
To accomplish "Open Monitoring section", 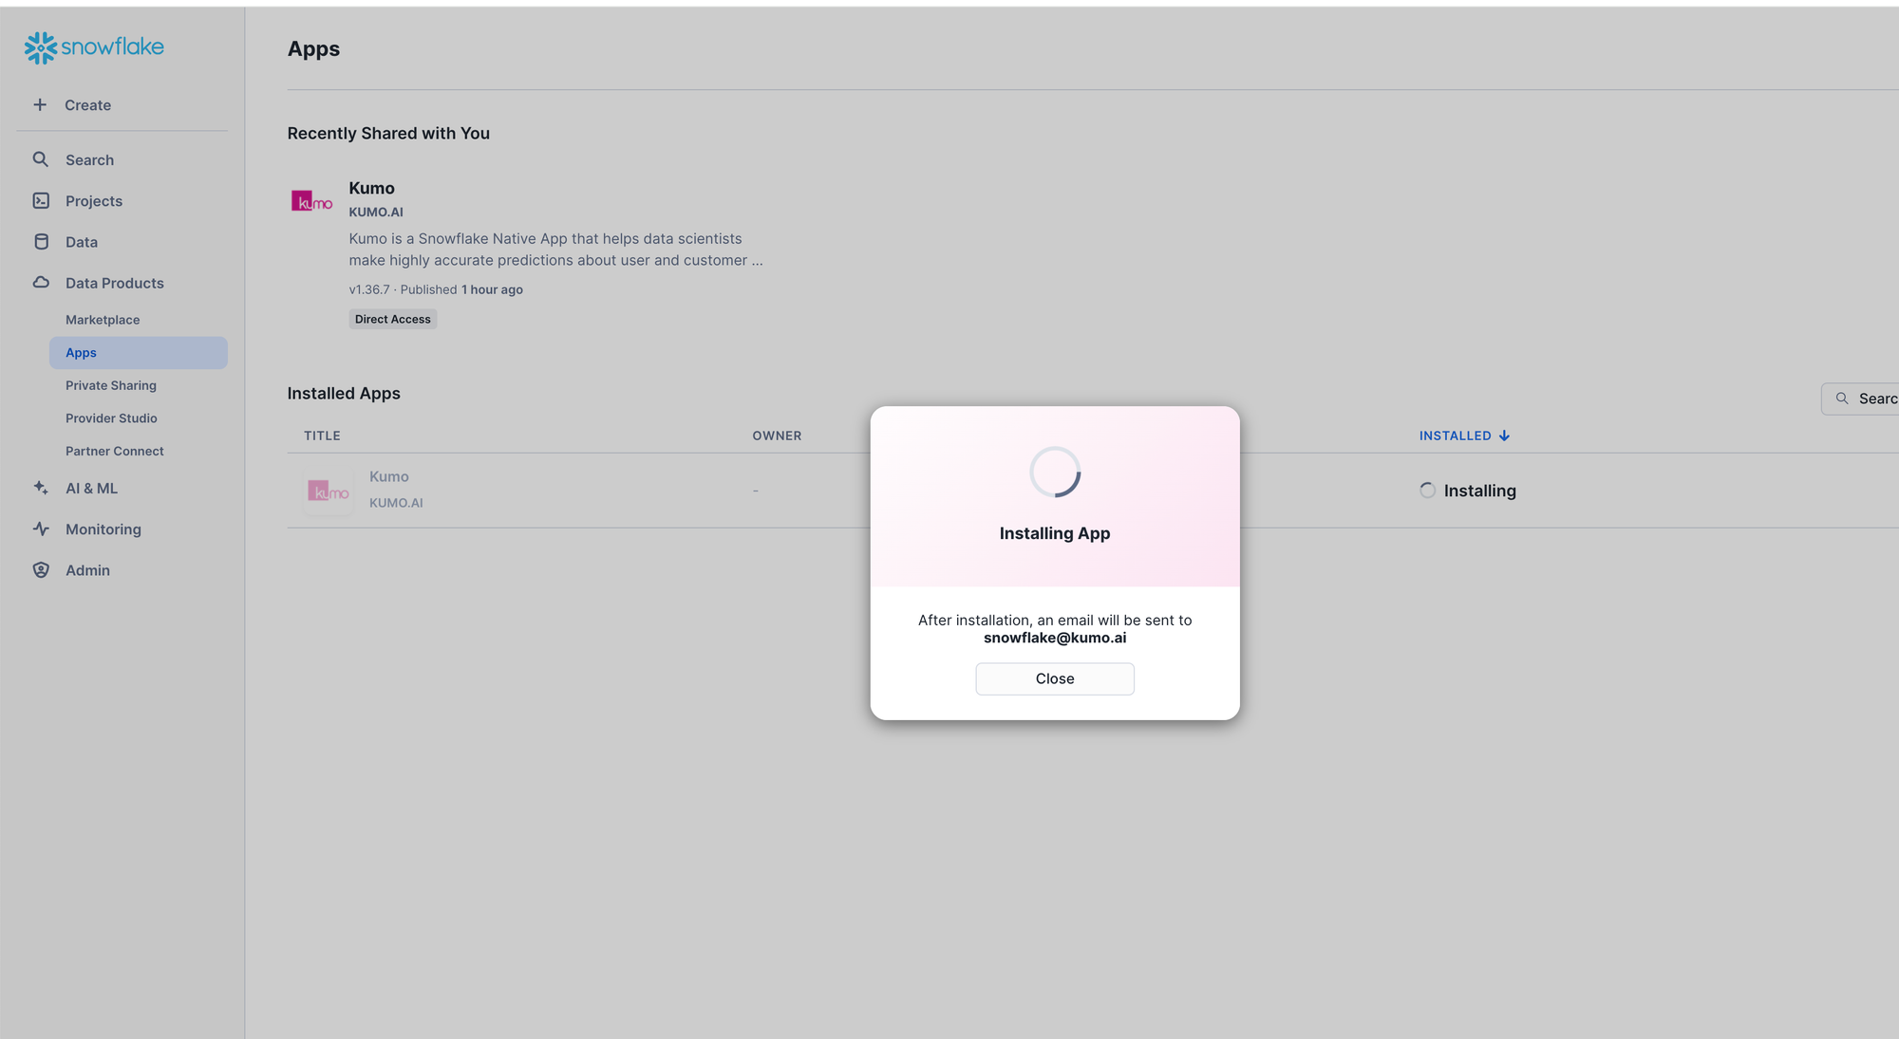I will 103,529.
